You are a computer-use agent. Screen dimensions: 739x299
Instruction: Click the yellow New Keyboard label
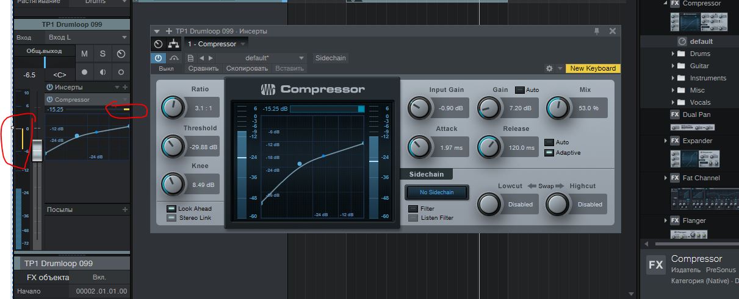[x=593, y=68]
